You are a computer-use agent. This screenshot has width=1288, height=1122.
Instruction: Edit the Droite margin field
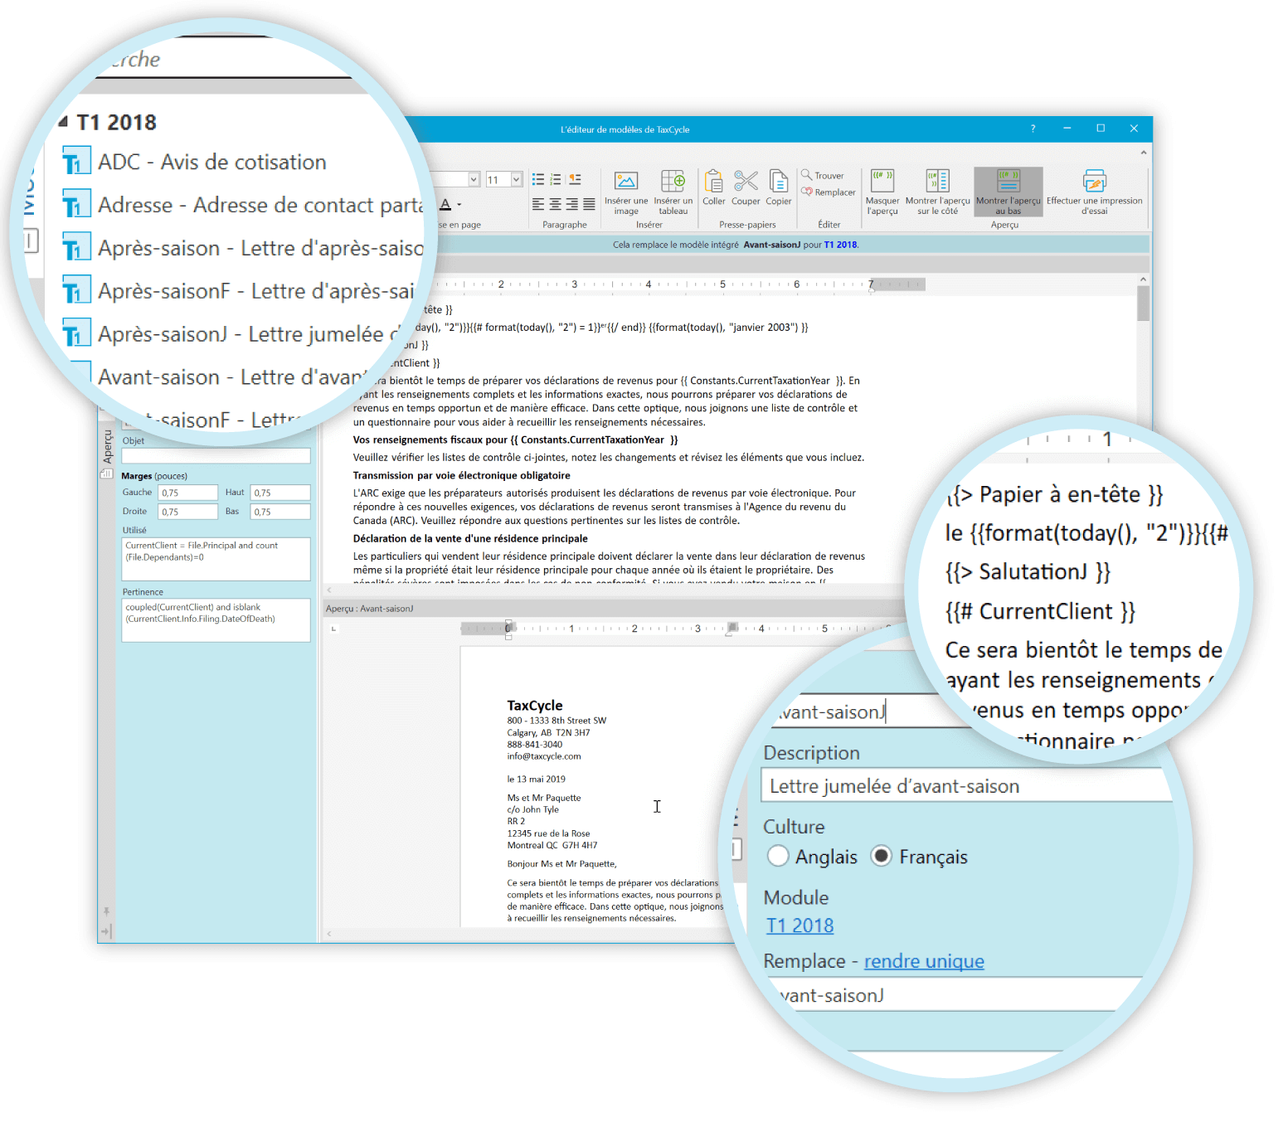[188, 512]
